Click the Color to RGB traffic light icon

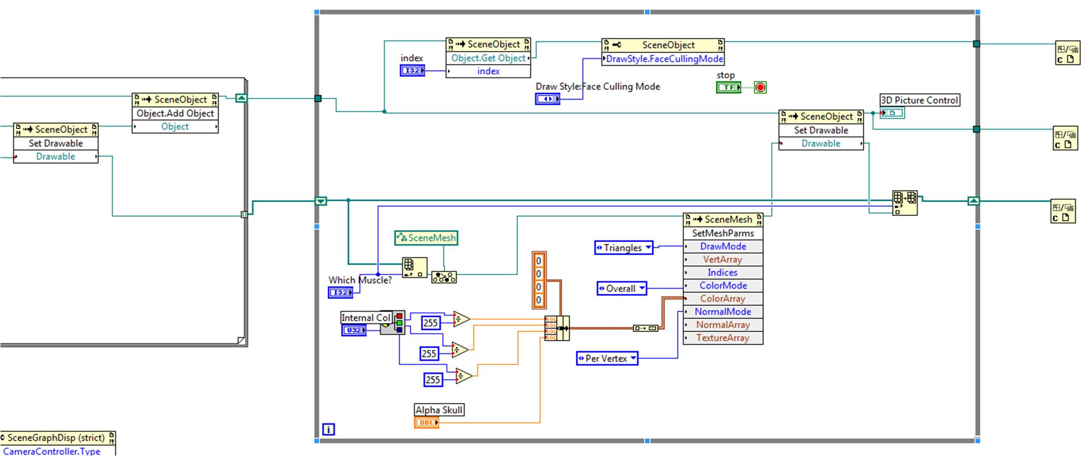393,323
